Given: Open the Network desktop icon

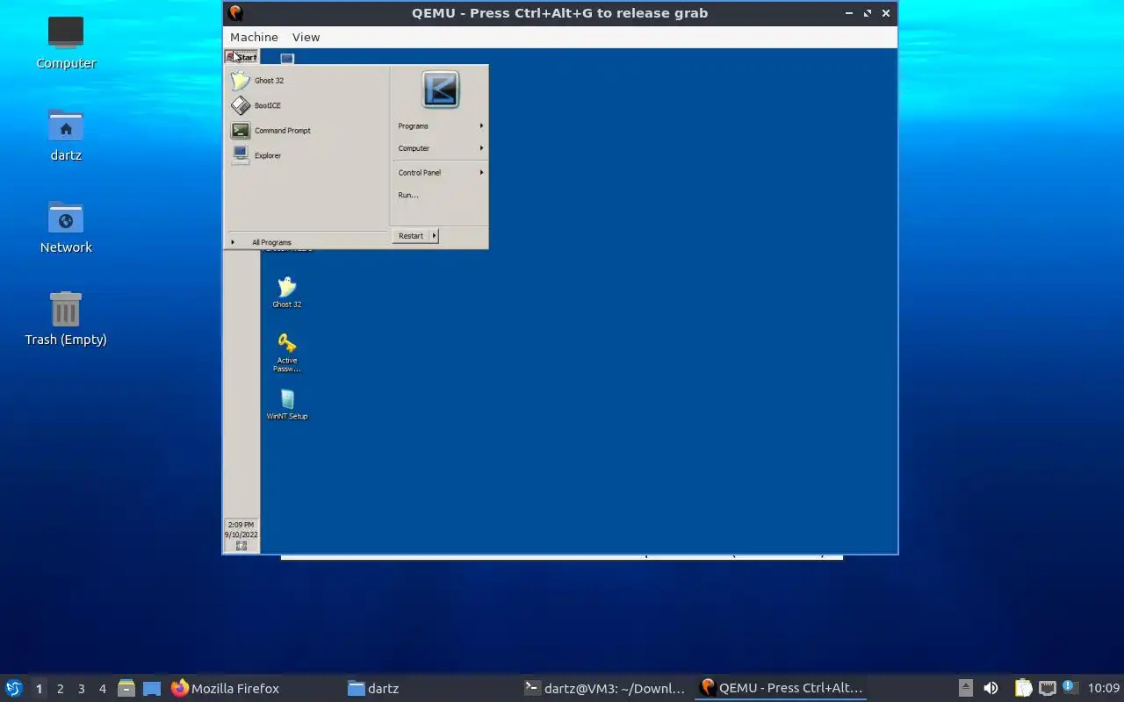Looking at the screenshot, I should coord(66,226).
